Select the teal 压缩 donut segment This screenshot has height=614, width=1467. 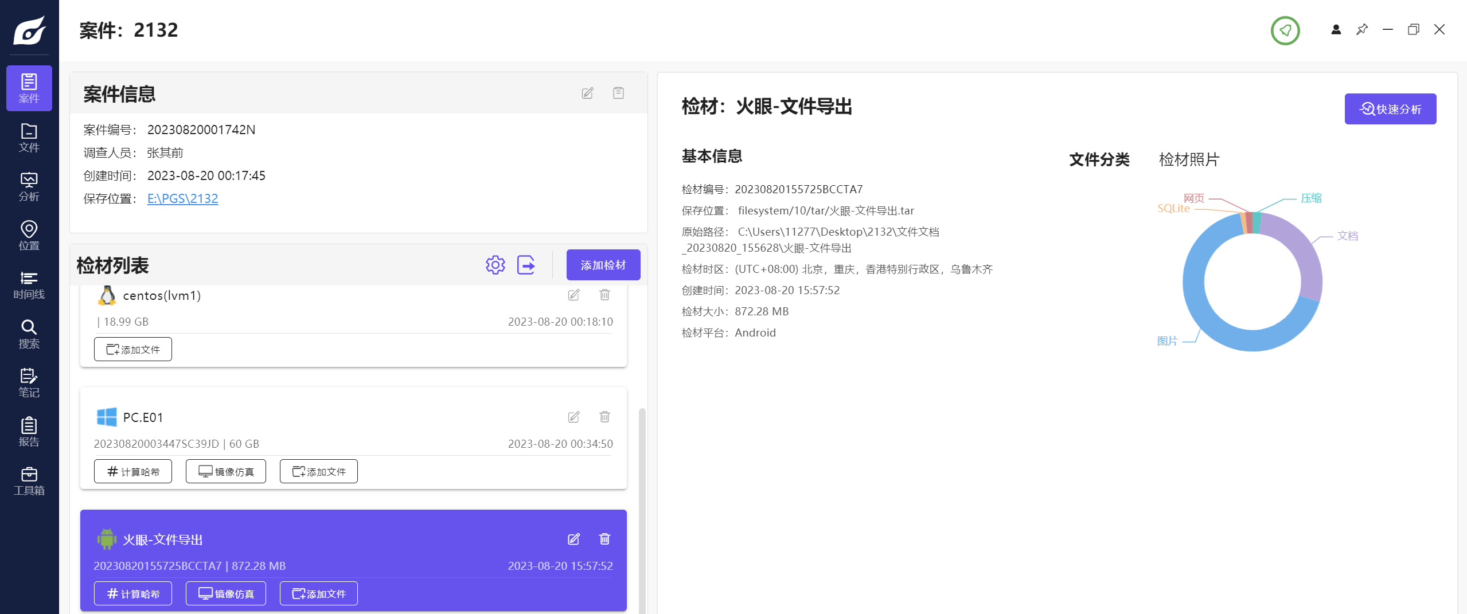coord(1256,222)
